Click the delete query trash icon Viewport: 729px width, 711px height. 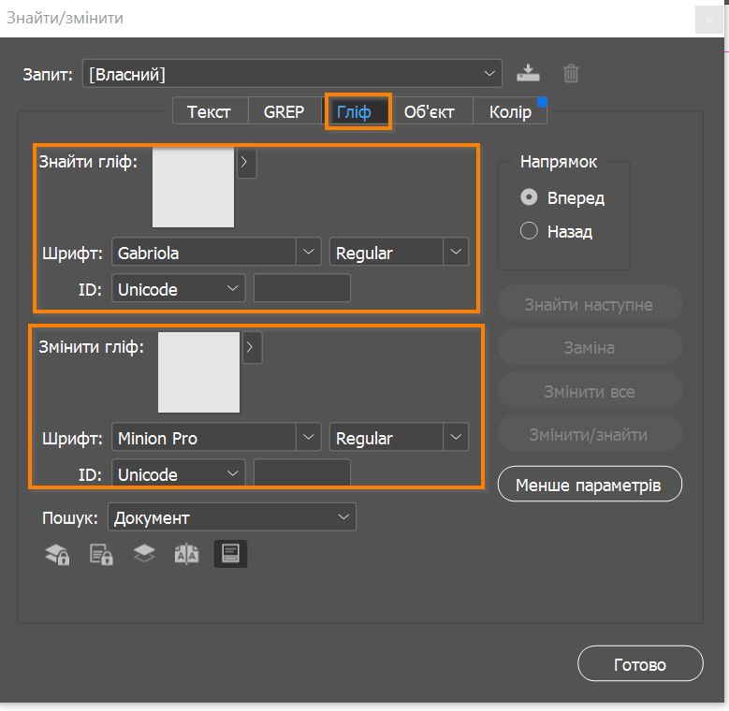tap(571, 73)
